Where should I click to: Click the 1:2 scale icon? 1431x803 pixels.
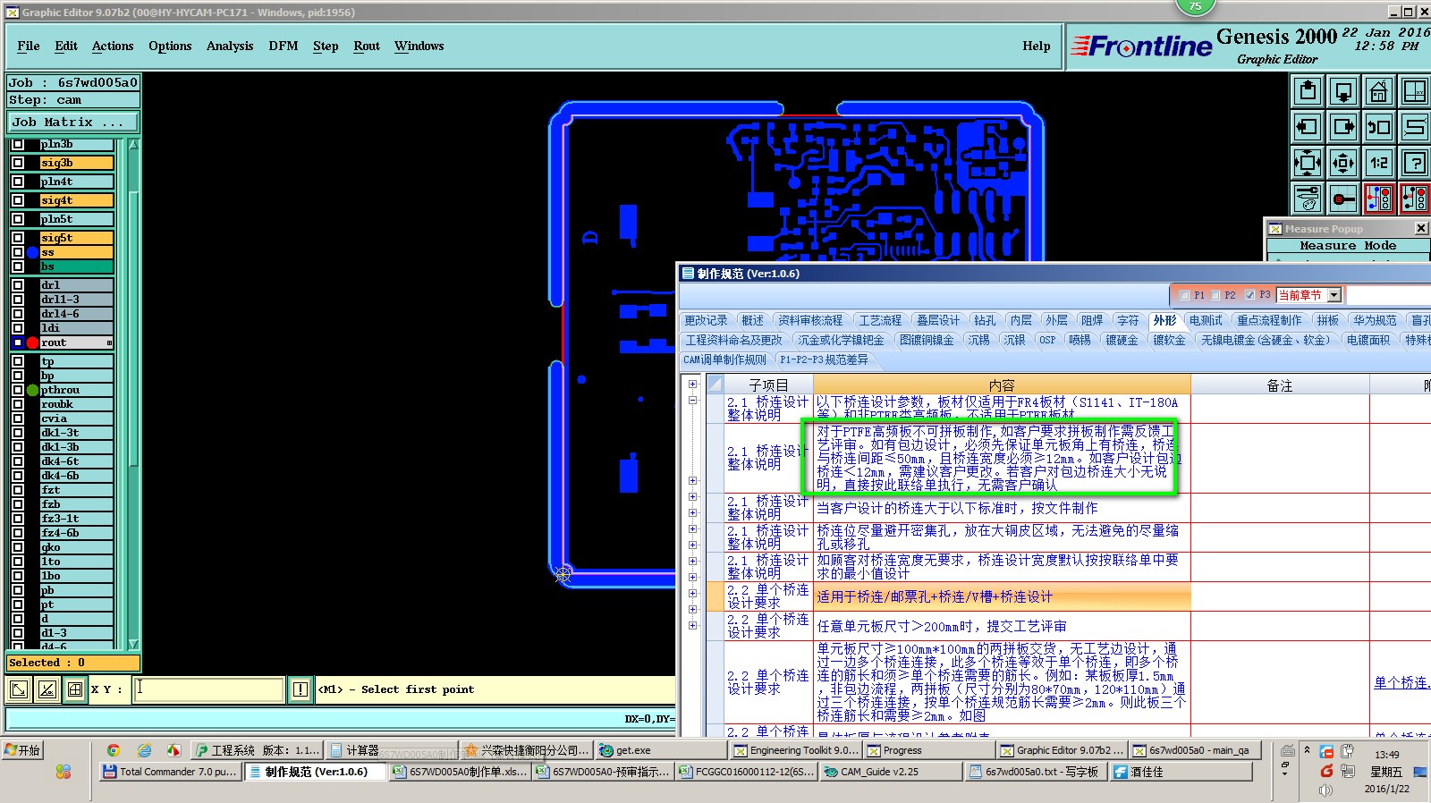tap(1379, 163)
